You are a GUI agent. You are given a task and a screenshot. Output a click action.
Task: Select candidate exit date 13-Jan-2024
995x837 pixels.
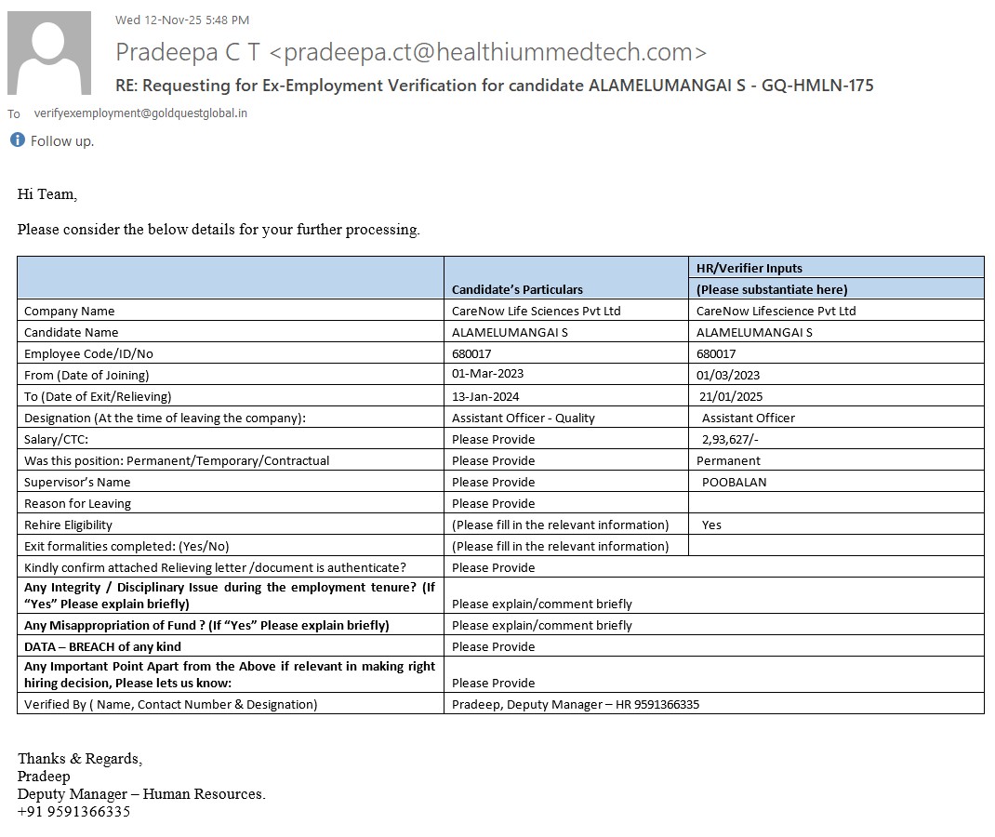click(485, 396)
